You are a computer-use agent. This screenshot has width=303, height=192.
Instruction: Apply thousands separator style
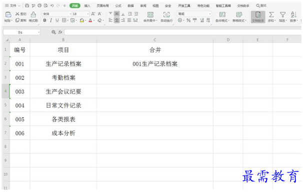(195, 20)
